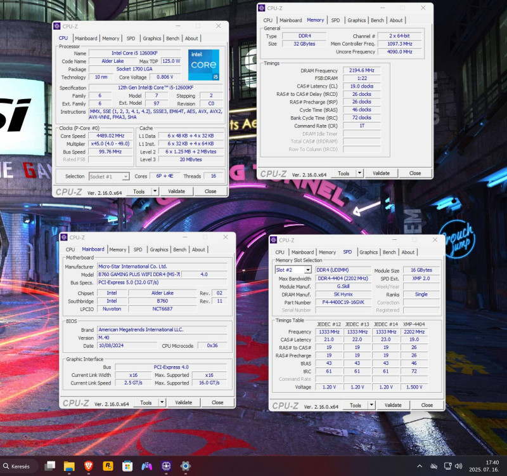
Task: Click Tools button in Mainboard window
Action: click(146, 402)
